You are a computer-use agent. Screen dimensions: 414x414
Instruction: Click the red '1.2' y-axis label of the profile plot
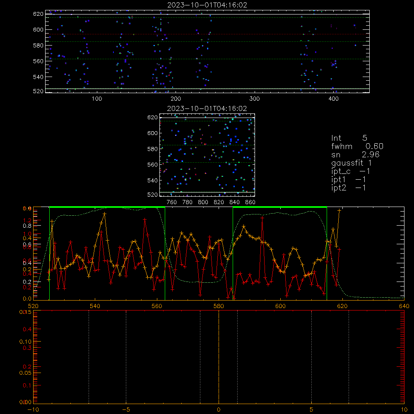click(27, 220)
